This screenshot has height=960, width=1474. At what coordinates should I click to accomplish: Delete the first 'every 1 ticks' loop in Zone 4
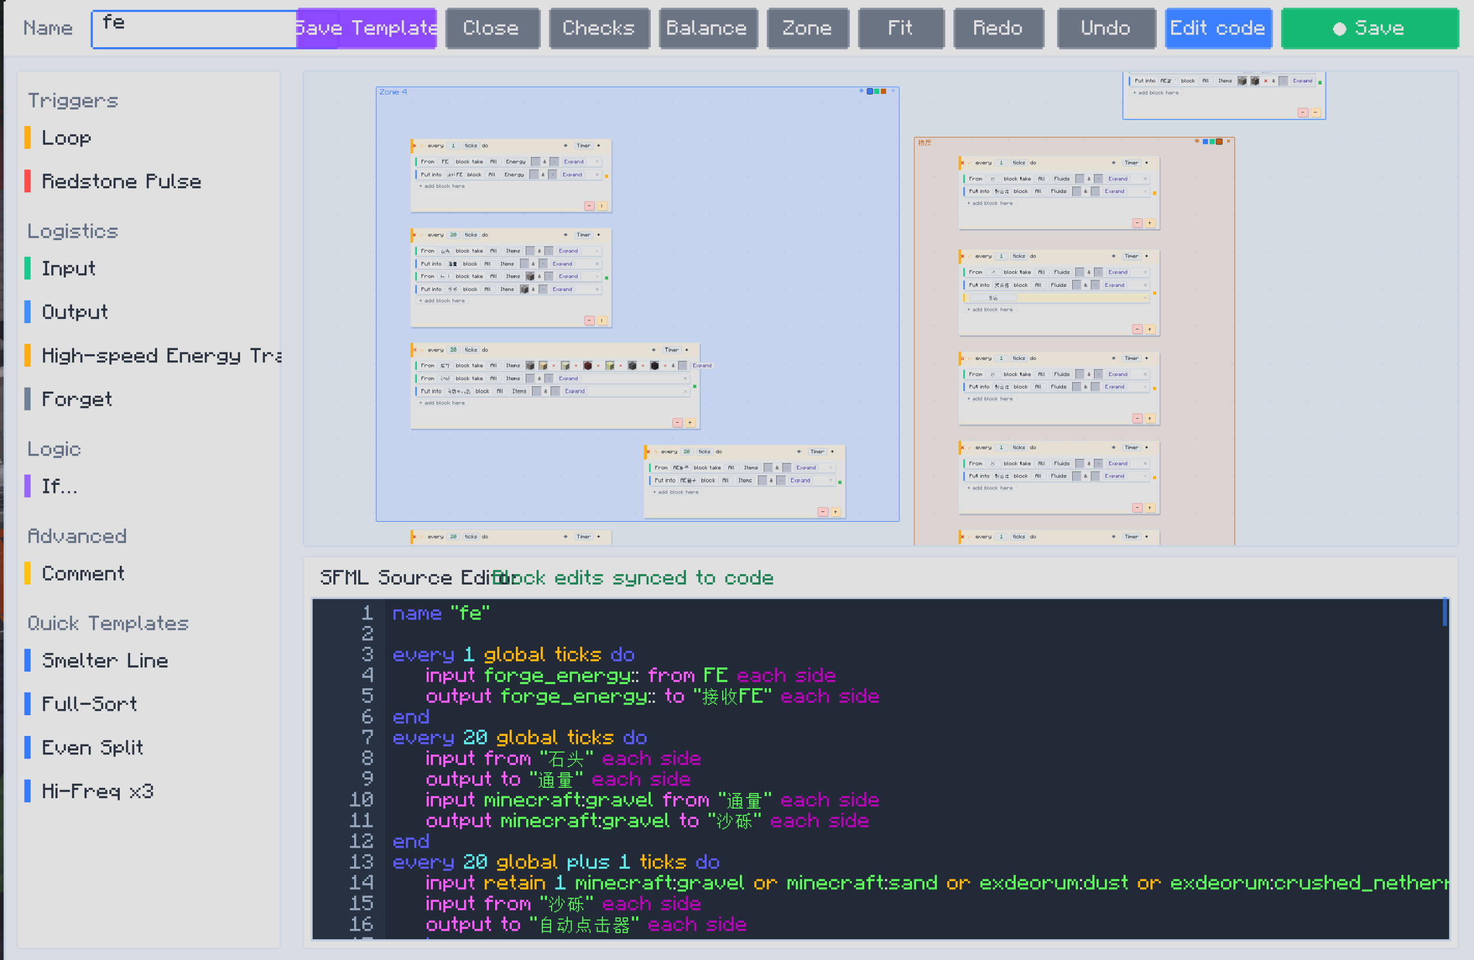(415, 146)
